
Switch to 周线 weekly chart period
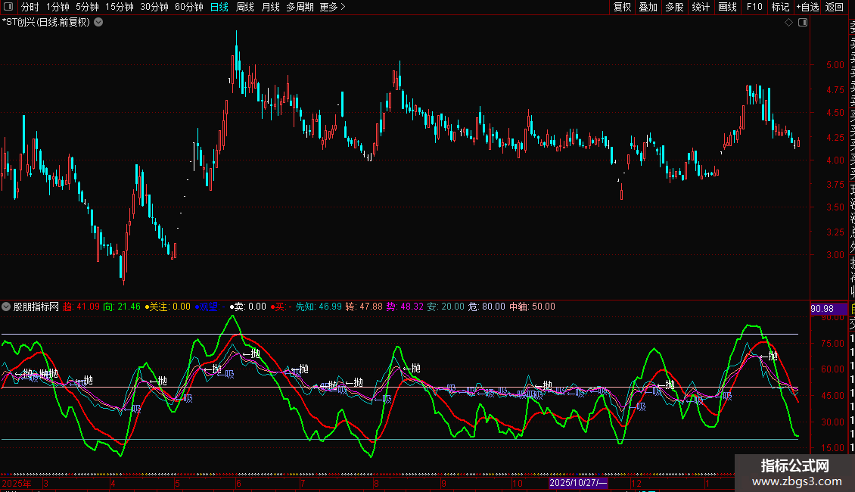click(245, 7)
